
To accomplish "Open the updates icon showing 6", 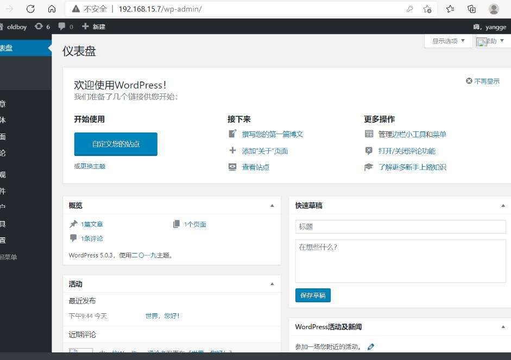I will click(42, 27).
